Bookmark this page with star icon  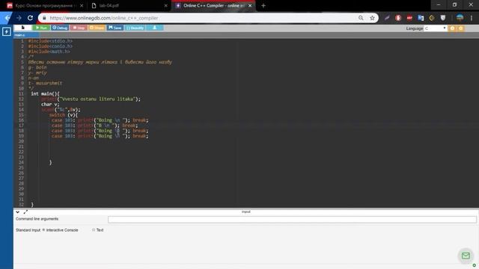372,18
